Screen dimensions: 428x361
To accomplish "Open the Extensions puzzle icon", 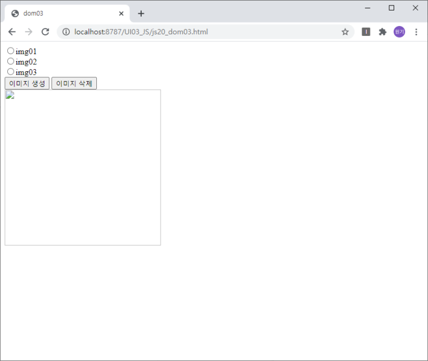I will (383, 32).
